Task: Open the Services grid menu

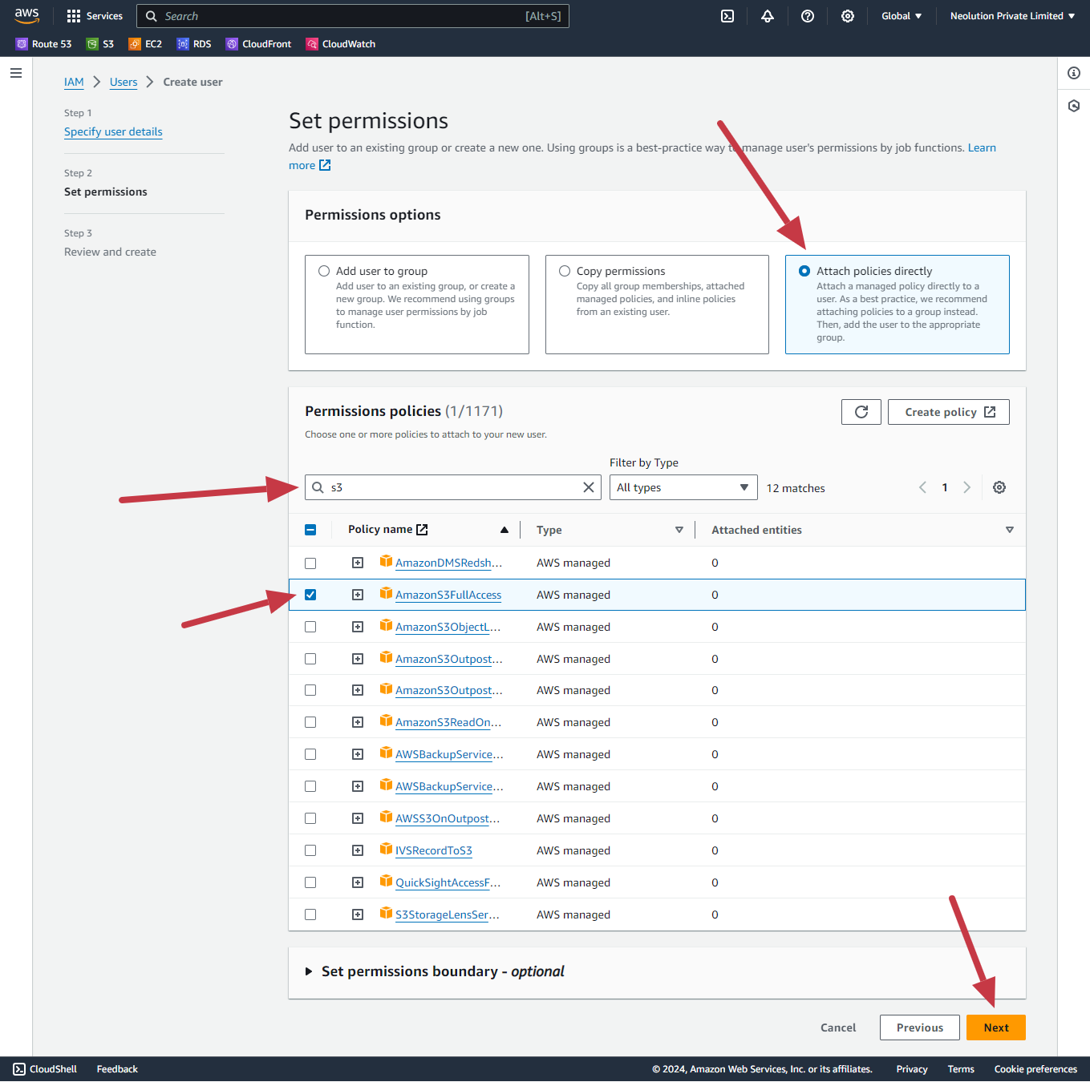Action: (x=95, y=16)
